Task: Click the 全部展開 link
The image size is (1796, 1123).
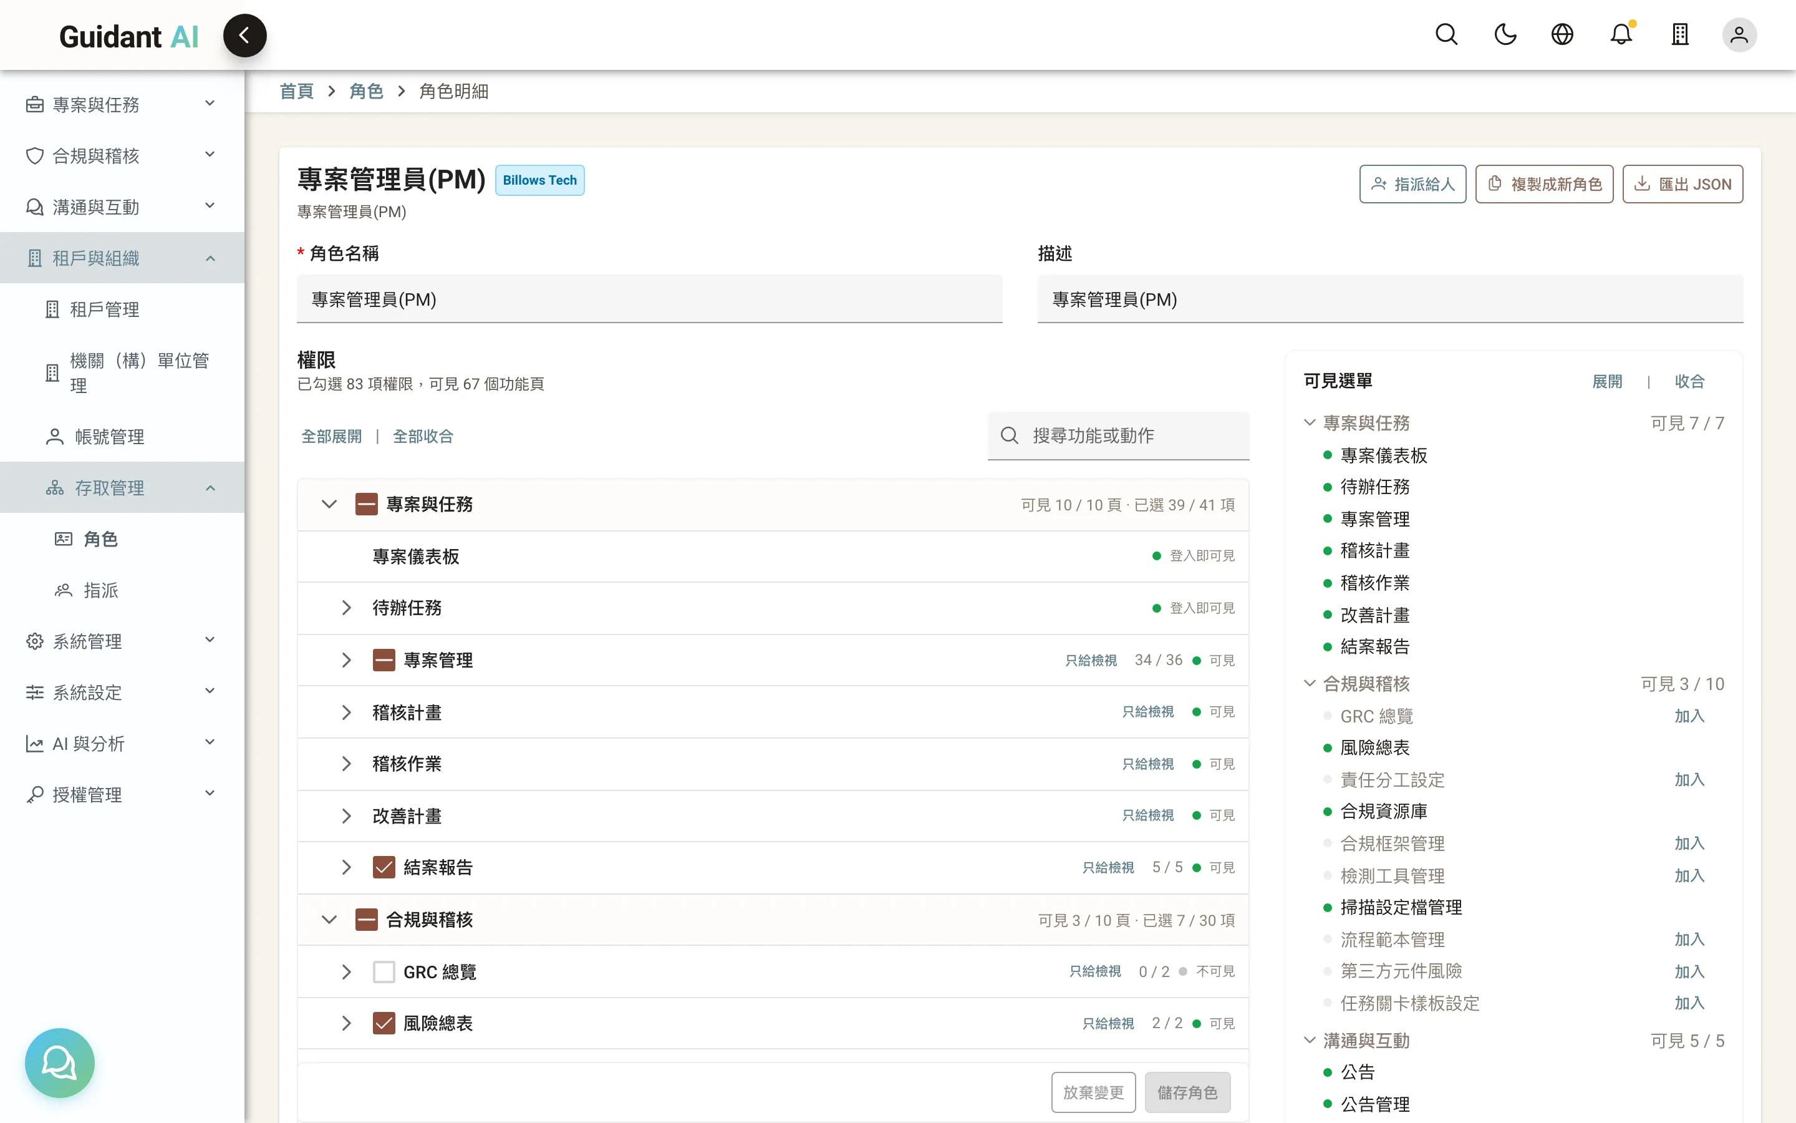Action: pyautogui.click(x=332, y=436)
